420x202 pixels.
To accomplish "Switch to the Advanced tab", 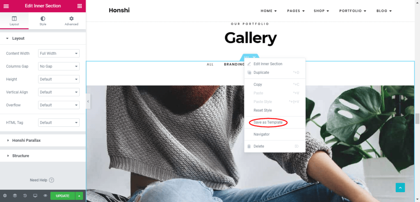I will click(71, 21).
